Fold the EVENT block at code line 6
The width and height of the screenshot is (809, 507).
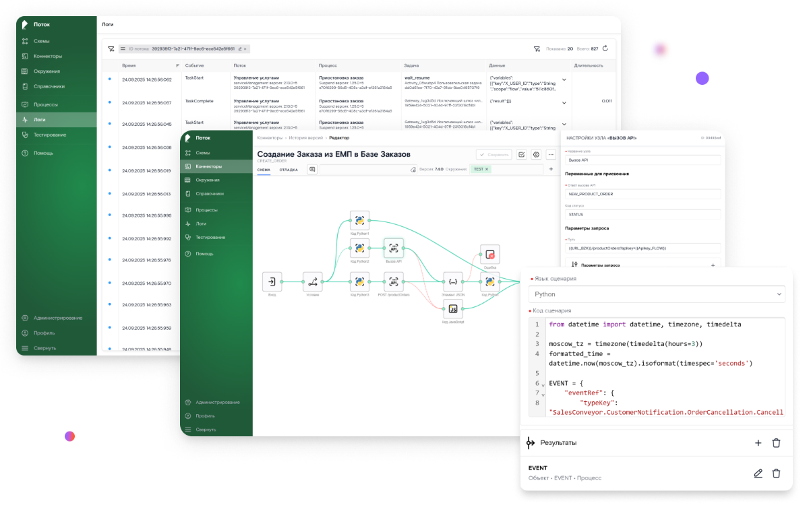[x=543, y=384]
